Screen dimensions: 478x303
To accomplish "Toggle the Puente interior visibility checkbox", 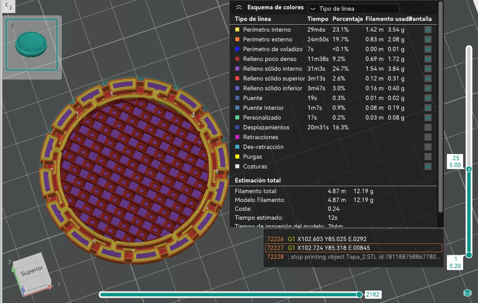I will point(427,108).
